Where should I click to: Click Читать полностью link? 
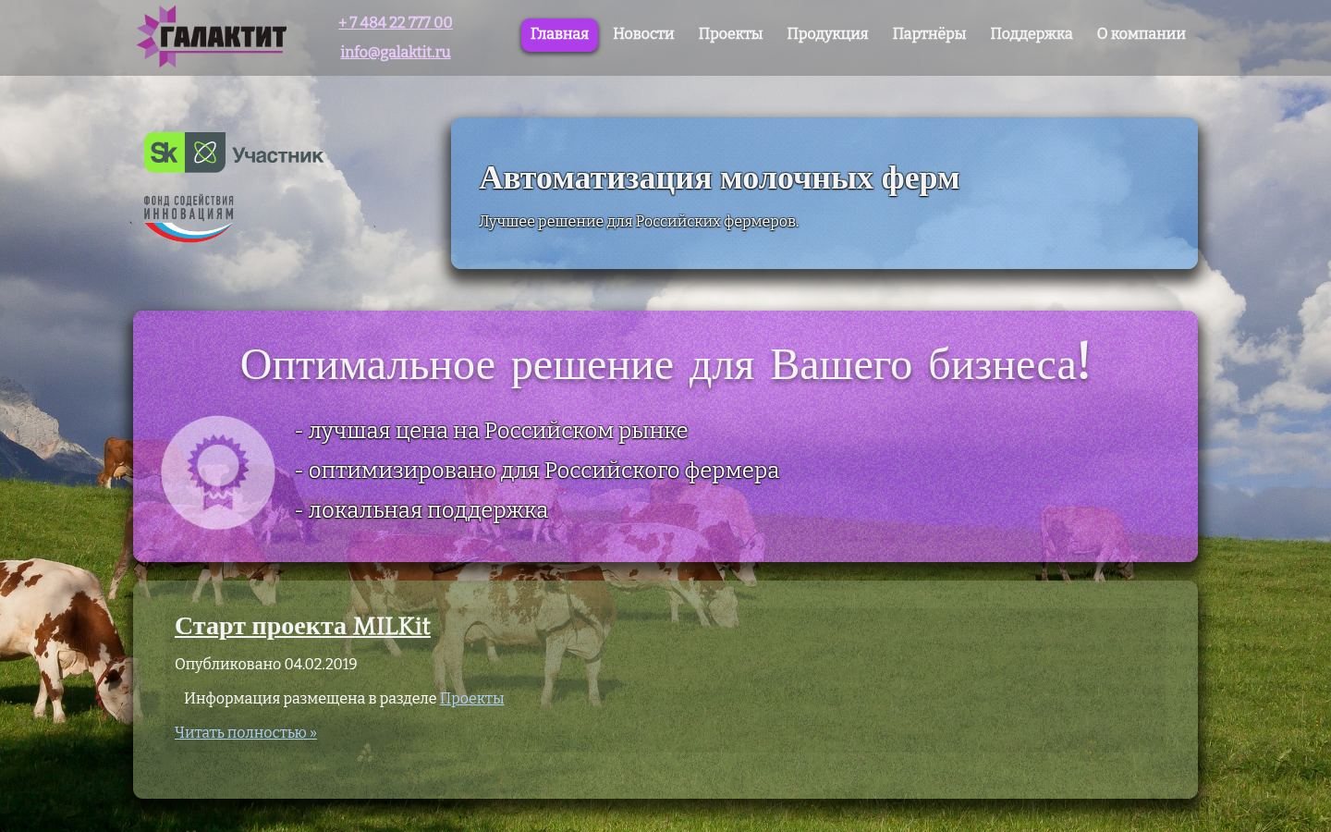pos(246,732)
